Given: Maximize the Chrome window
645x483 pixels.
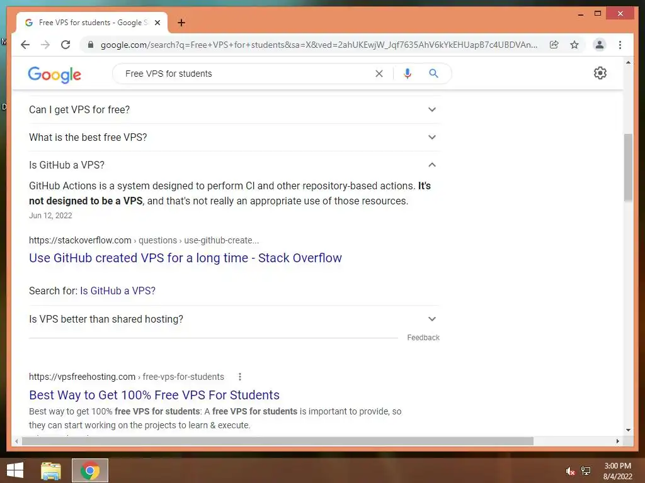Looking at the screenshot, I should point(598,14).
